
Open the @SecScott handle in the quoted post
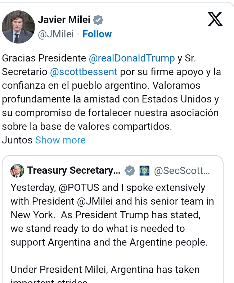pos(181,171)
